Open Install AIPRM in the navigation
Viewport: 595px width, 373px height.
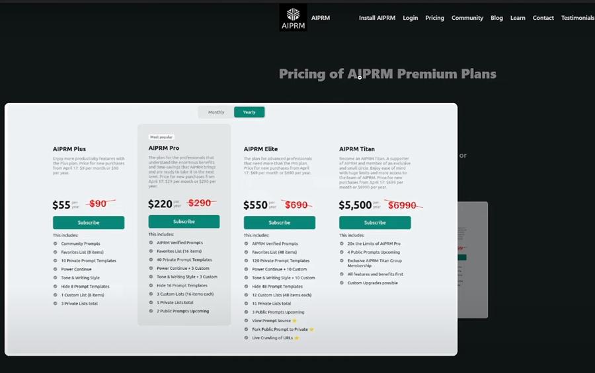click(x=377, y=18)
